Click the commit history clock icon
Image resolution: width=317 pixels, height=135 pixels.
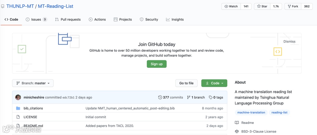[160, 98]
